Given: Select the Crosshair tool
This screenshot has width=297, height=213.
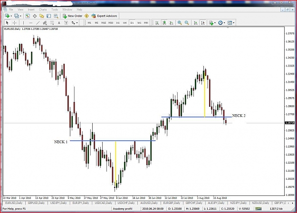Looking at the screenshot, I should click(x=15, y=23).
